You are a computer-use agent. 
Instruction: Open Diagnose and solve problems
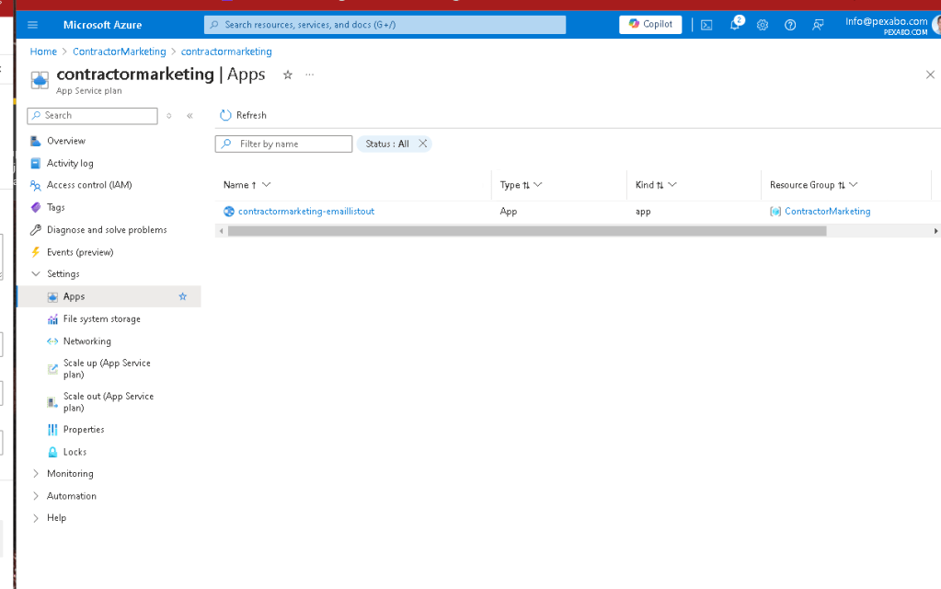click(x=108, y=230)
